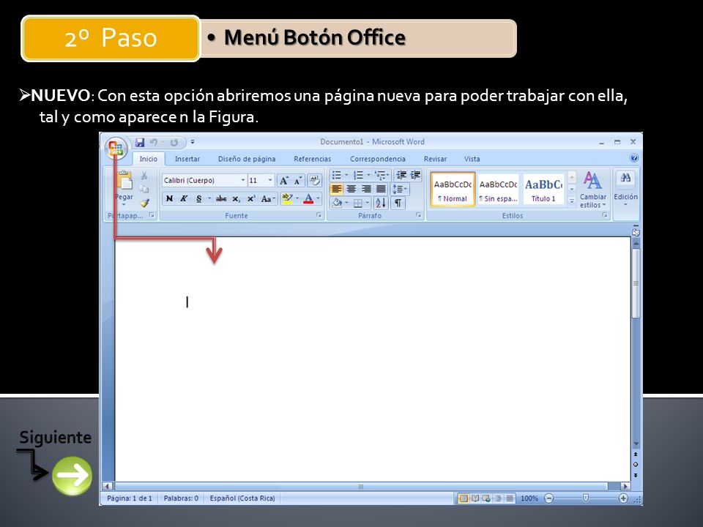Click the 100% zoom level button
The image size is (703, 527).
[x=529, y=498]
